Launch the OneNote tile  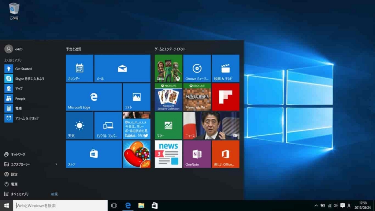(x=197, y=154)
